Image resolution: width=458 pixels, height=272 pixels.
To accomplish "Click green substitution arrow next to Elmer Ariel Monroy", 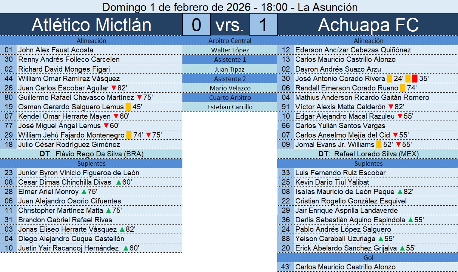I will tap(84, 191).
